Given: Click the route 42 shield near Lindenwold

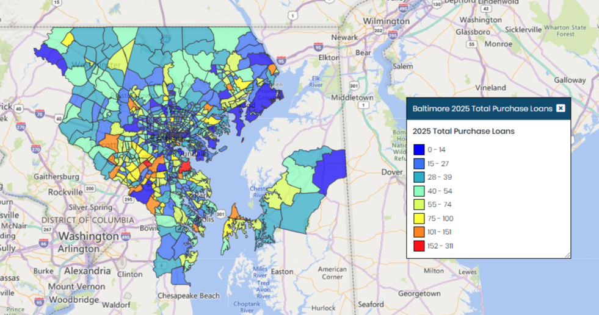Looking at the screenshot, I should [x=485, y=9].
